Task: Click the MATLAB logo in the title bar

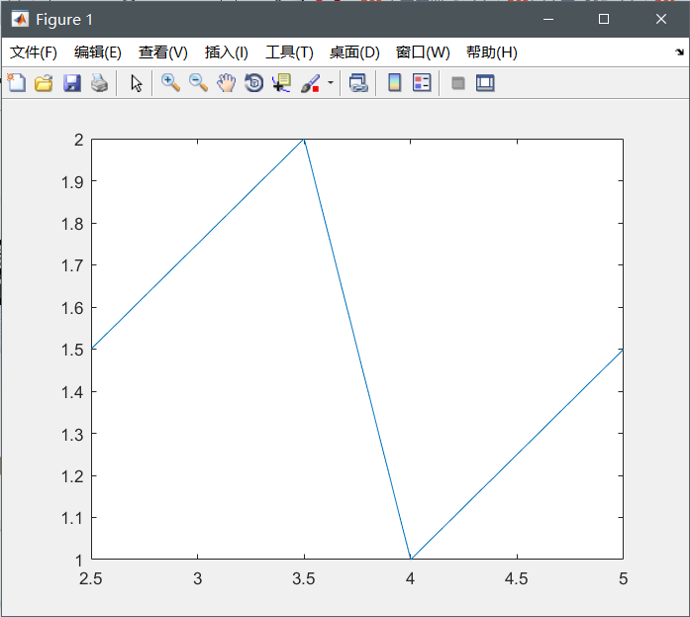Action: point(20,19)
